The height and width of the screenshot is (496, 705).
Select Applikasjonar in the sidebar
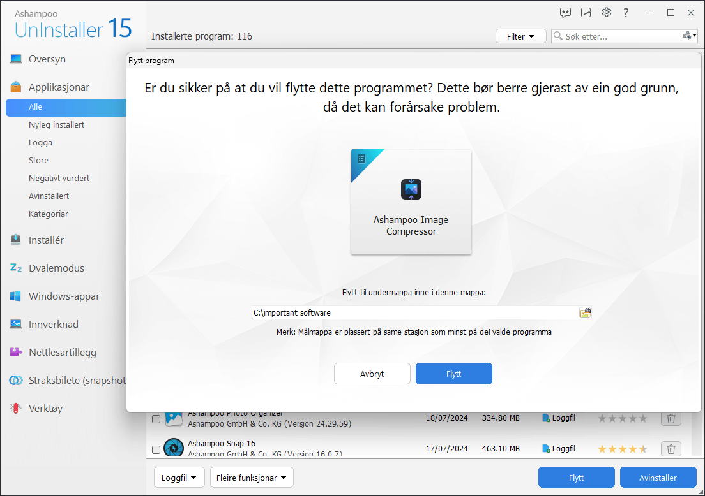(59, 87)
